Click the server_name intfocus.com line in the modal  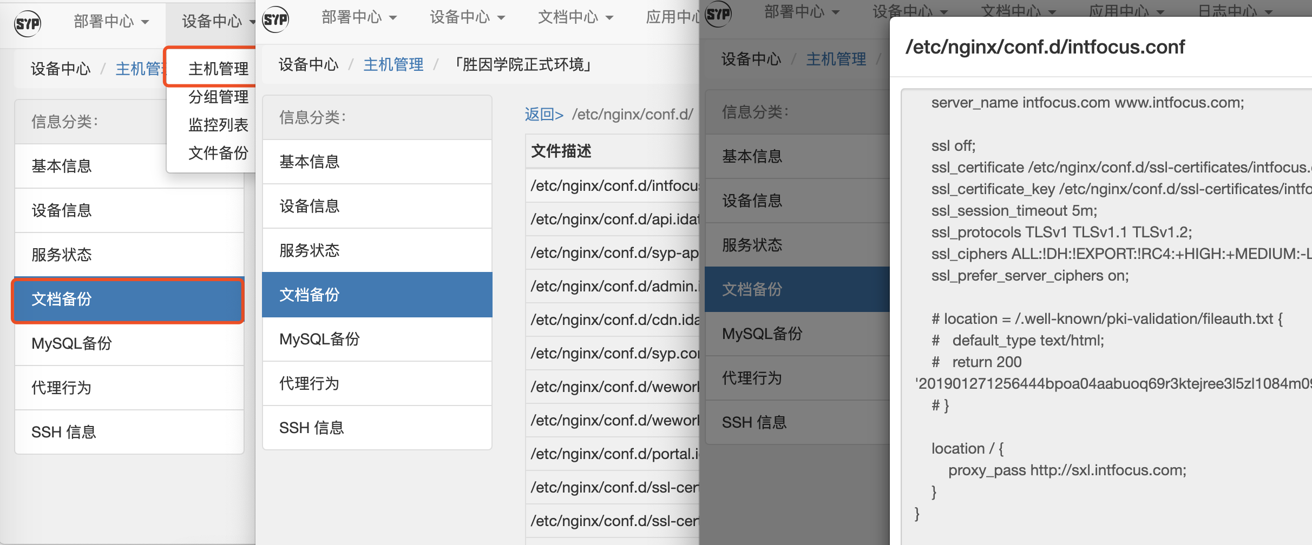(1088, 102)
